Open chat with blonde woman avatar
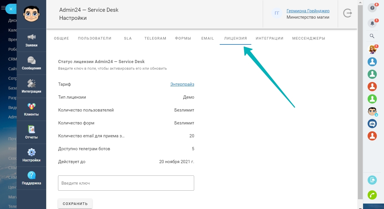 [372, 49]
